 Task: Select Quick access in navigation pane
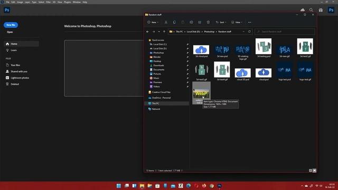click(x=158, y=40)
